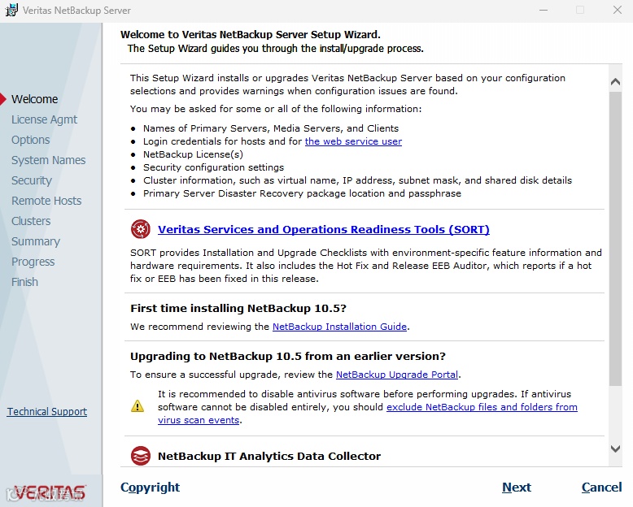Close the Veritas NetBackup Server window

tap(618, 10)
